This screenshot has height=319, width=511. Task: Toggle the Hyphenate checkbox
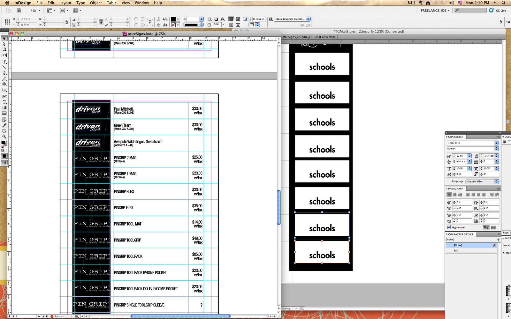click(x=449, y=227)
